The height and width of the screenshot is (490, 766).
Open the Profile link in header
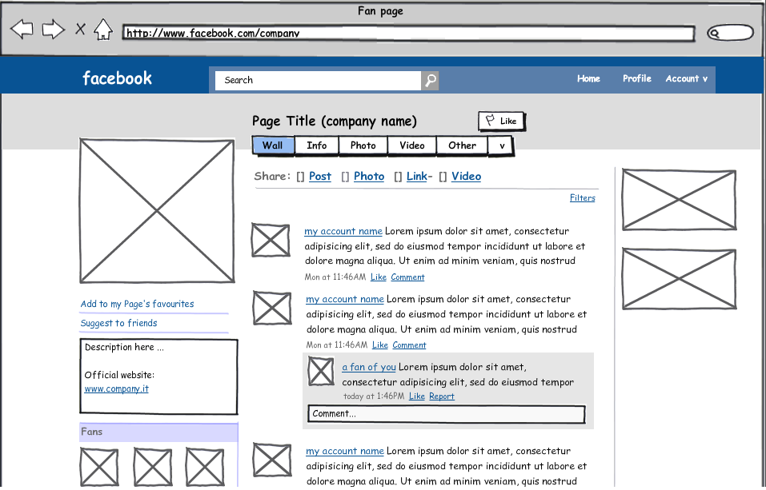click(x=636, y=78)
